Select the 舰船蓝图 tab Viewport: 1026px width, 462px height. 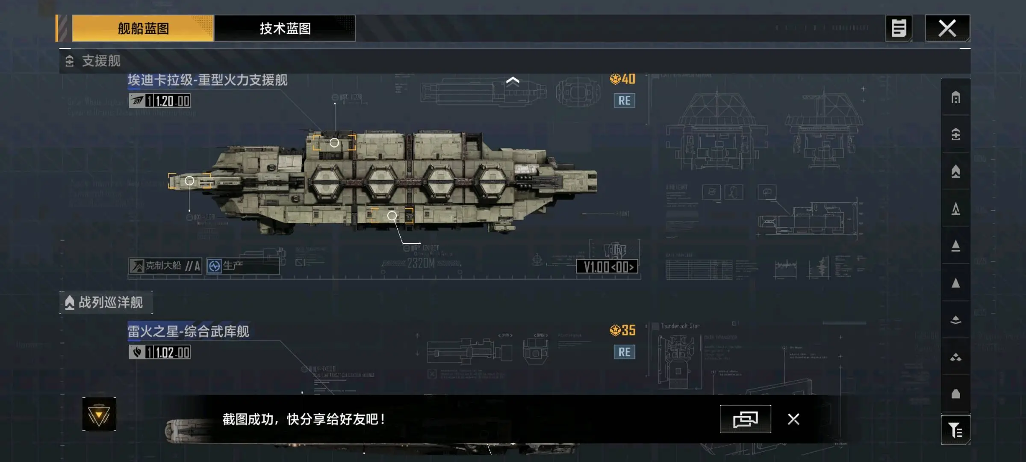[x=143, y=28]
